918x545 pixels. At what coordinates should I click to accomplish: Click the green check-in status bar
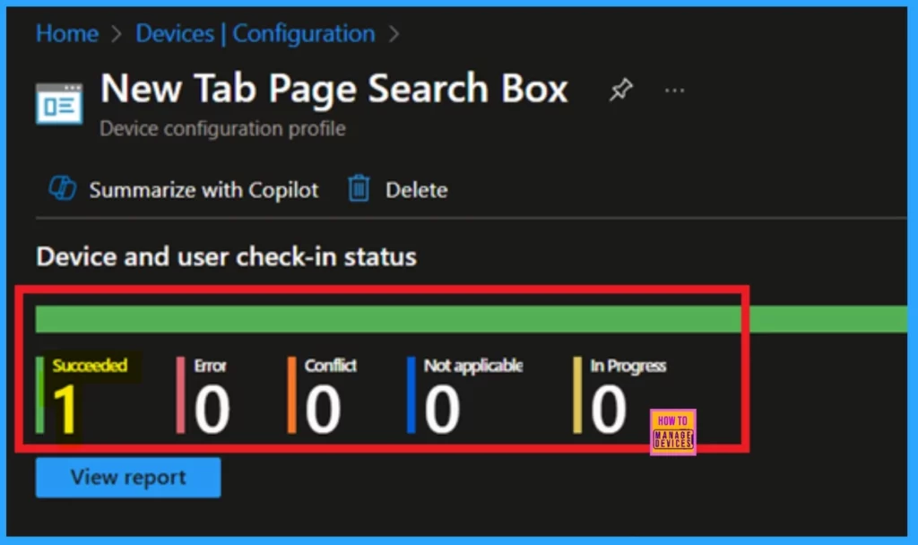[x=472, y=319]
